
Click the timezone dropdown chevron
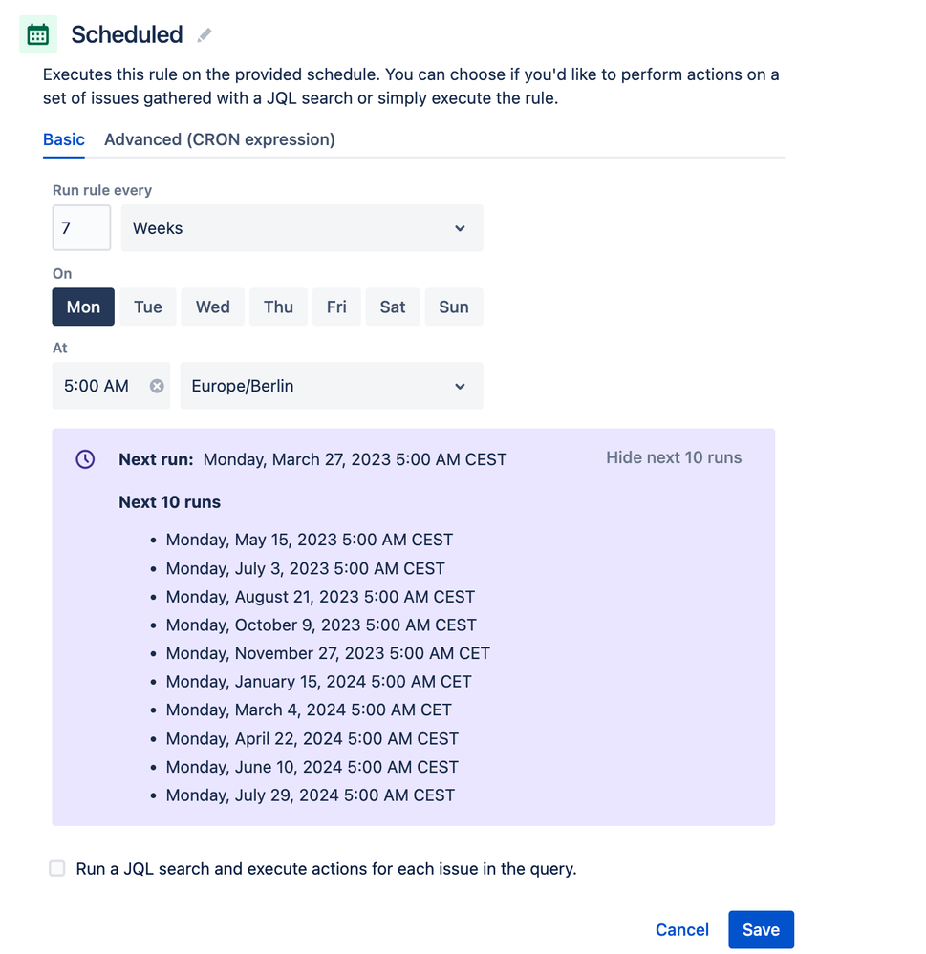460,386
